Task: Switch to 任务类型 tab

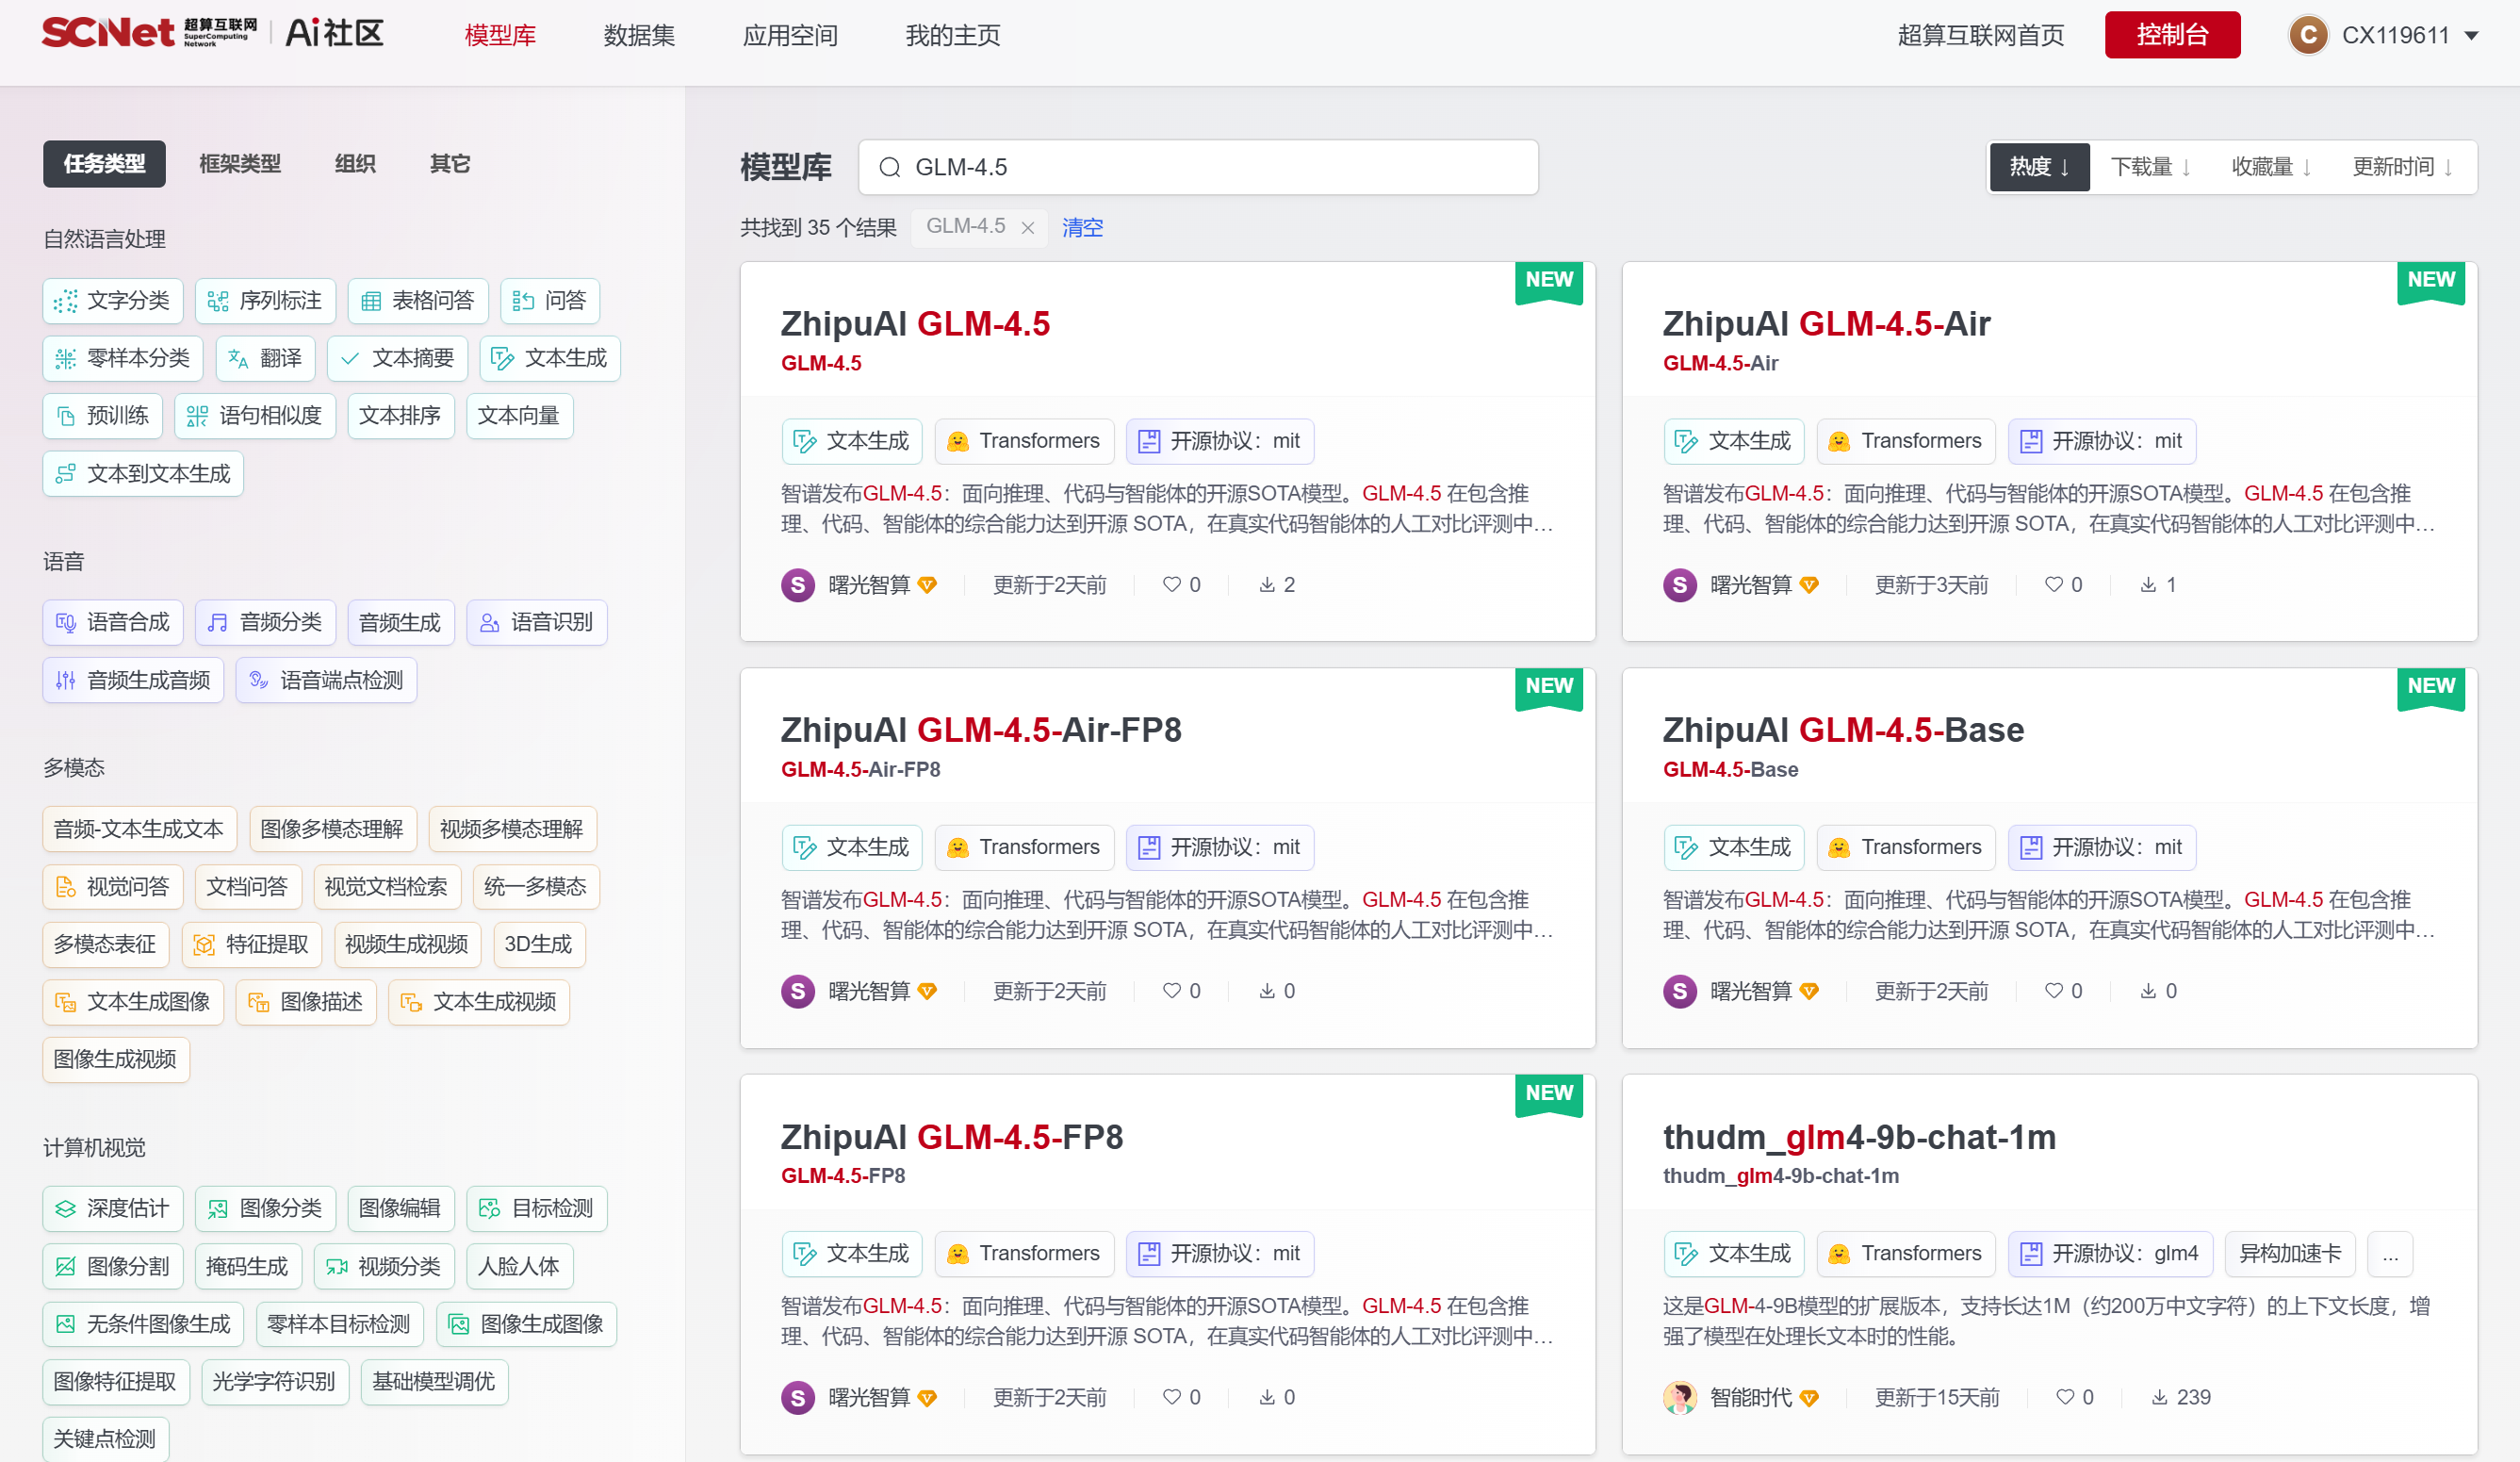Action: [104, 164]
